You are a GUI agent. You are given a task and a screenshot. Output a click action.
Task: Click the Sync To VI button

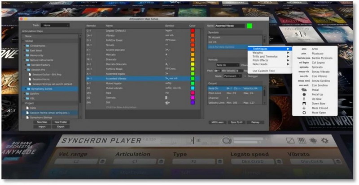tap(236, 122)
